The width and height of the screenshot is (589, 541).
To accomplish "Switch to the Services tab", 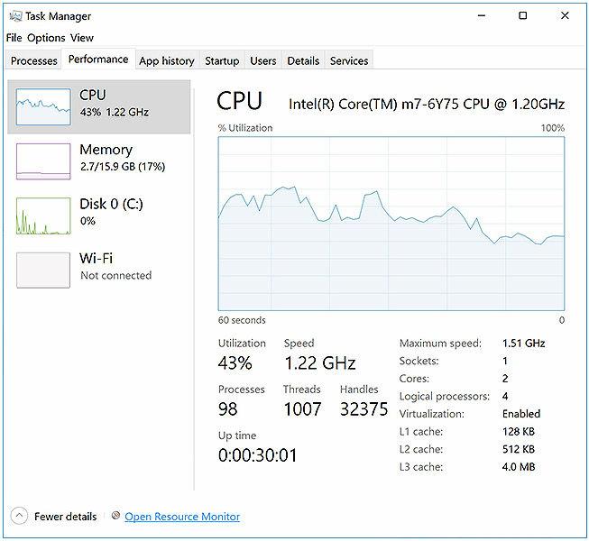I will [349, 60].
